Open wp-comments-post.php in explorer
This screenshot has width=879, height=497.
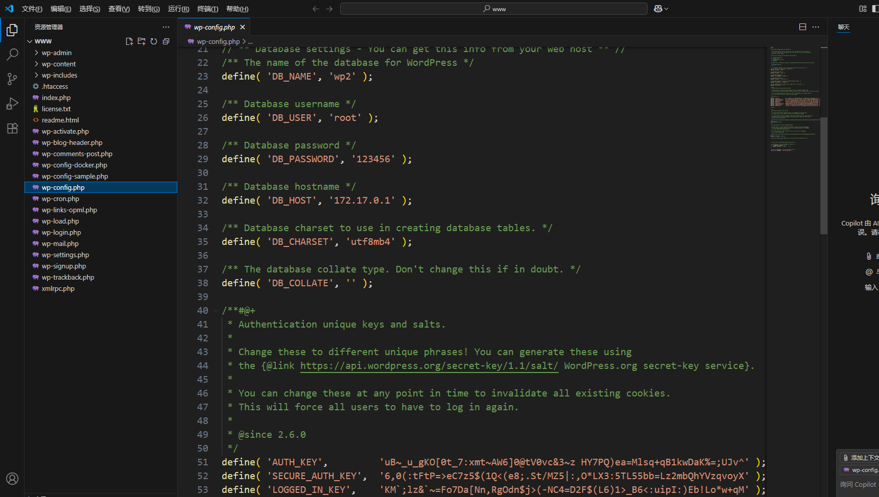[101, 154]
